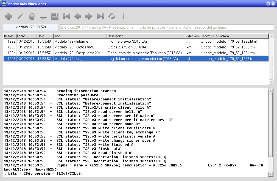277x181 pixels.
Task: Click the add new document plus icon
Action: coord(9,17)
